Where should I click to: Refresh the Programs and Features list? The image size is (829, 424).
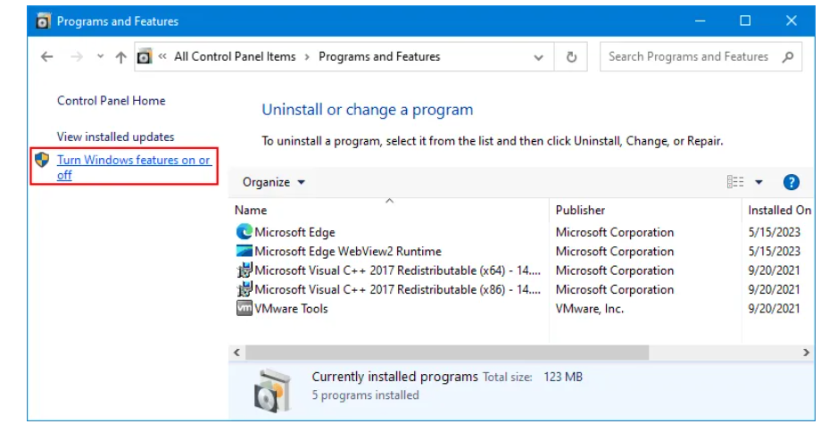click(571, 56)
